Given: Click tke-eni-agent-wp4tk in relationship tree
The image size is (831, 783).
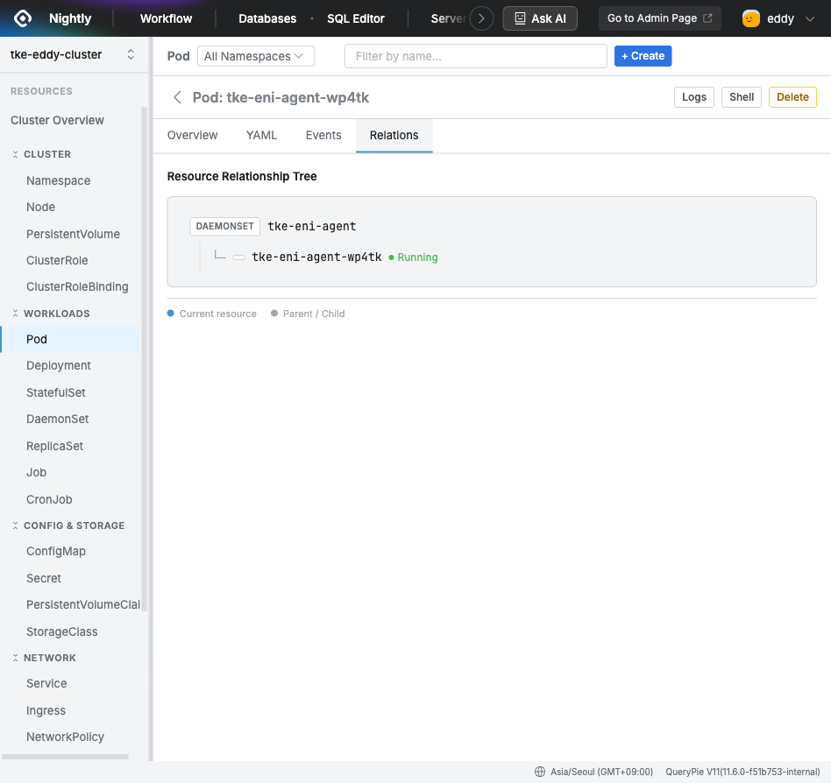Looking at the screenshot, I should click(316, 257).
